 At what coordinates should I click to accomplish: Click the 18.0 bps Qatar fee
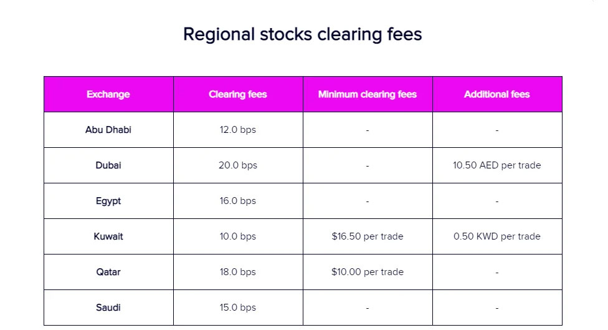tap(238, 272)
